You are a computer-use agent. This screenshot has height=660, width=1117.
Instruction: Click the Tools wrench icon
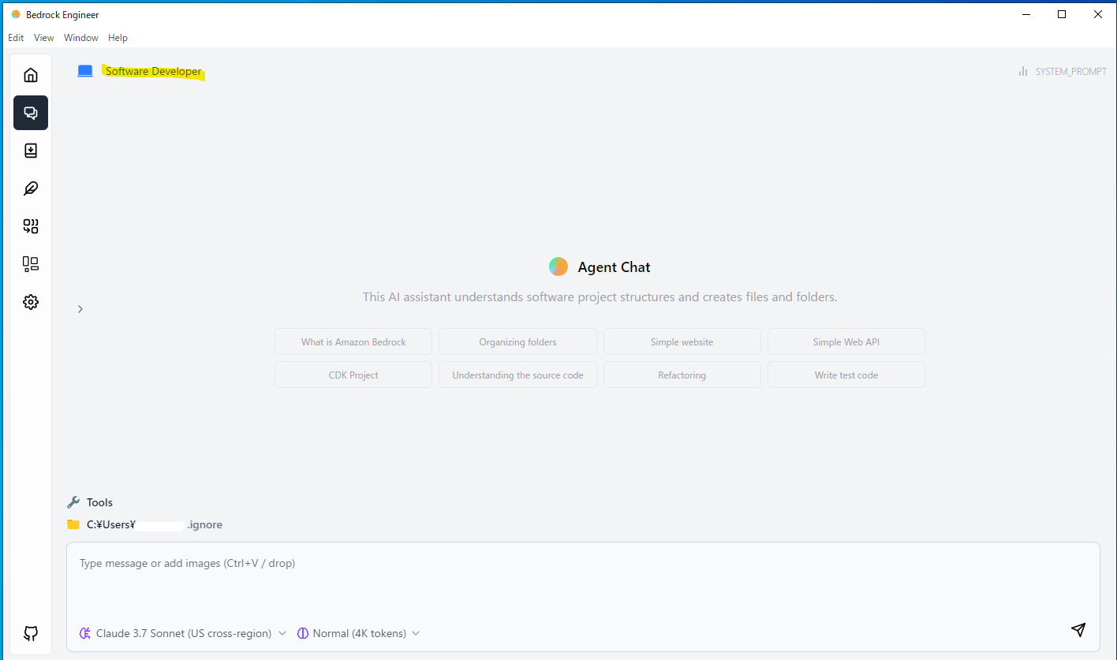point(73,502)
